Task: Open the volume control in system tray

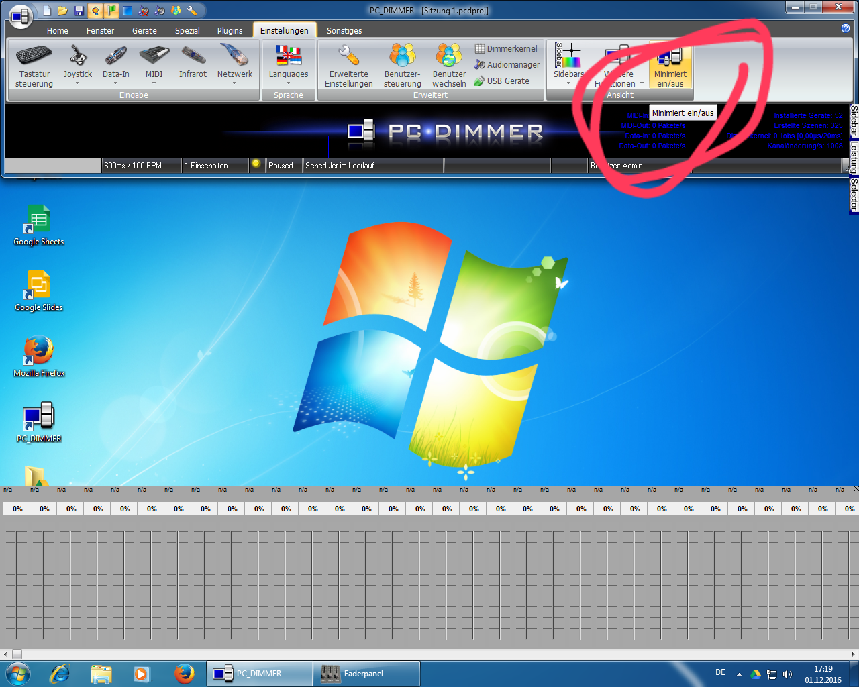Action: click(788, 674)
